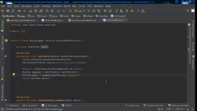Click the Save All toolbar icon
Screen dimensions: 197x111
[8, 11]
